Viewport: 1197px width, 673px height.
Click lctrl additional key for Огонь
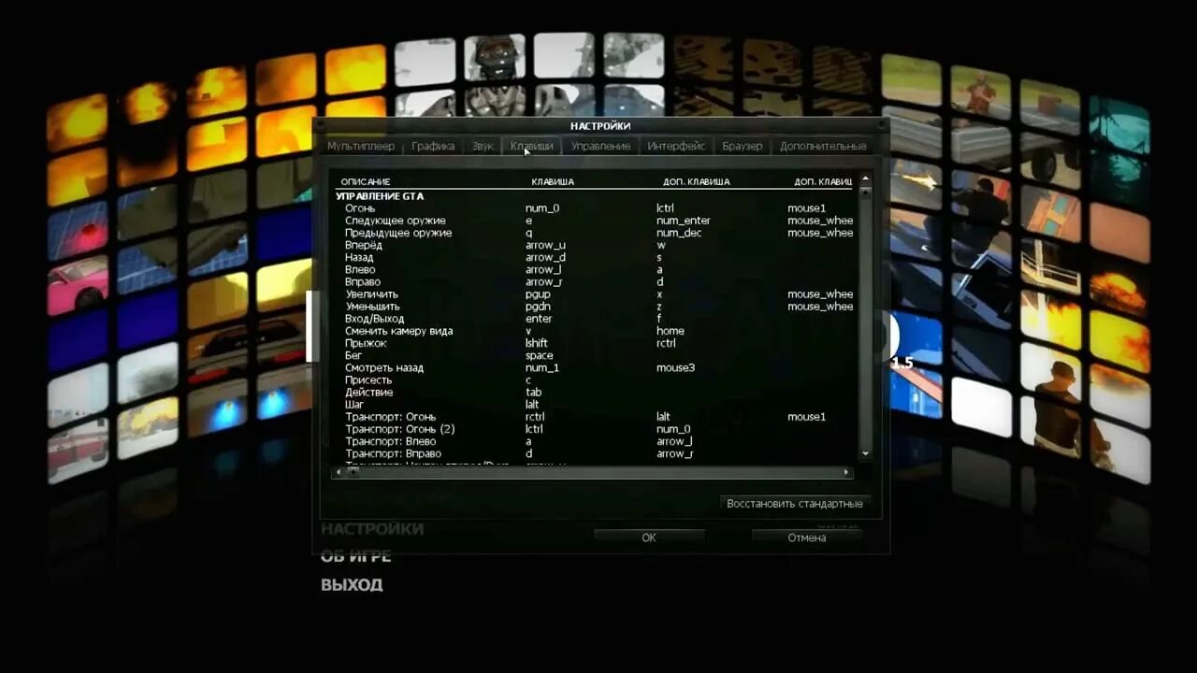click(x=665, y=208)
